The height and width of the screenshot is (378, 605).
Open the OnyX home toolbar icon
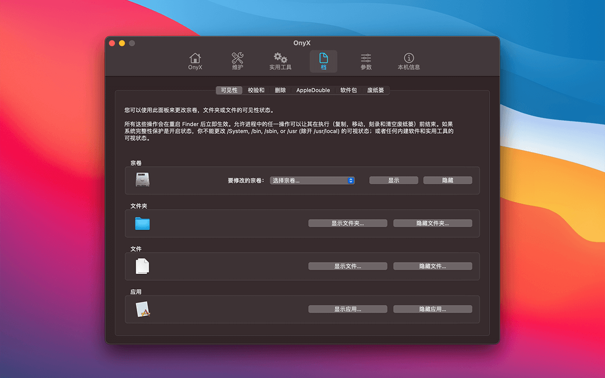[x=195, y=61]
